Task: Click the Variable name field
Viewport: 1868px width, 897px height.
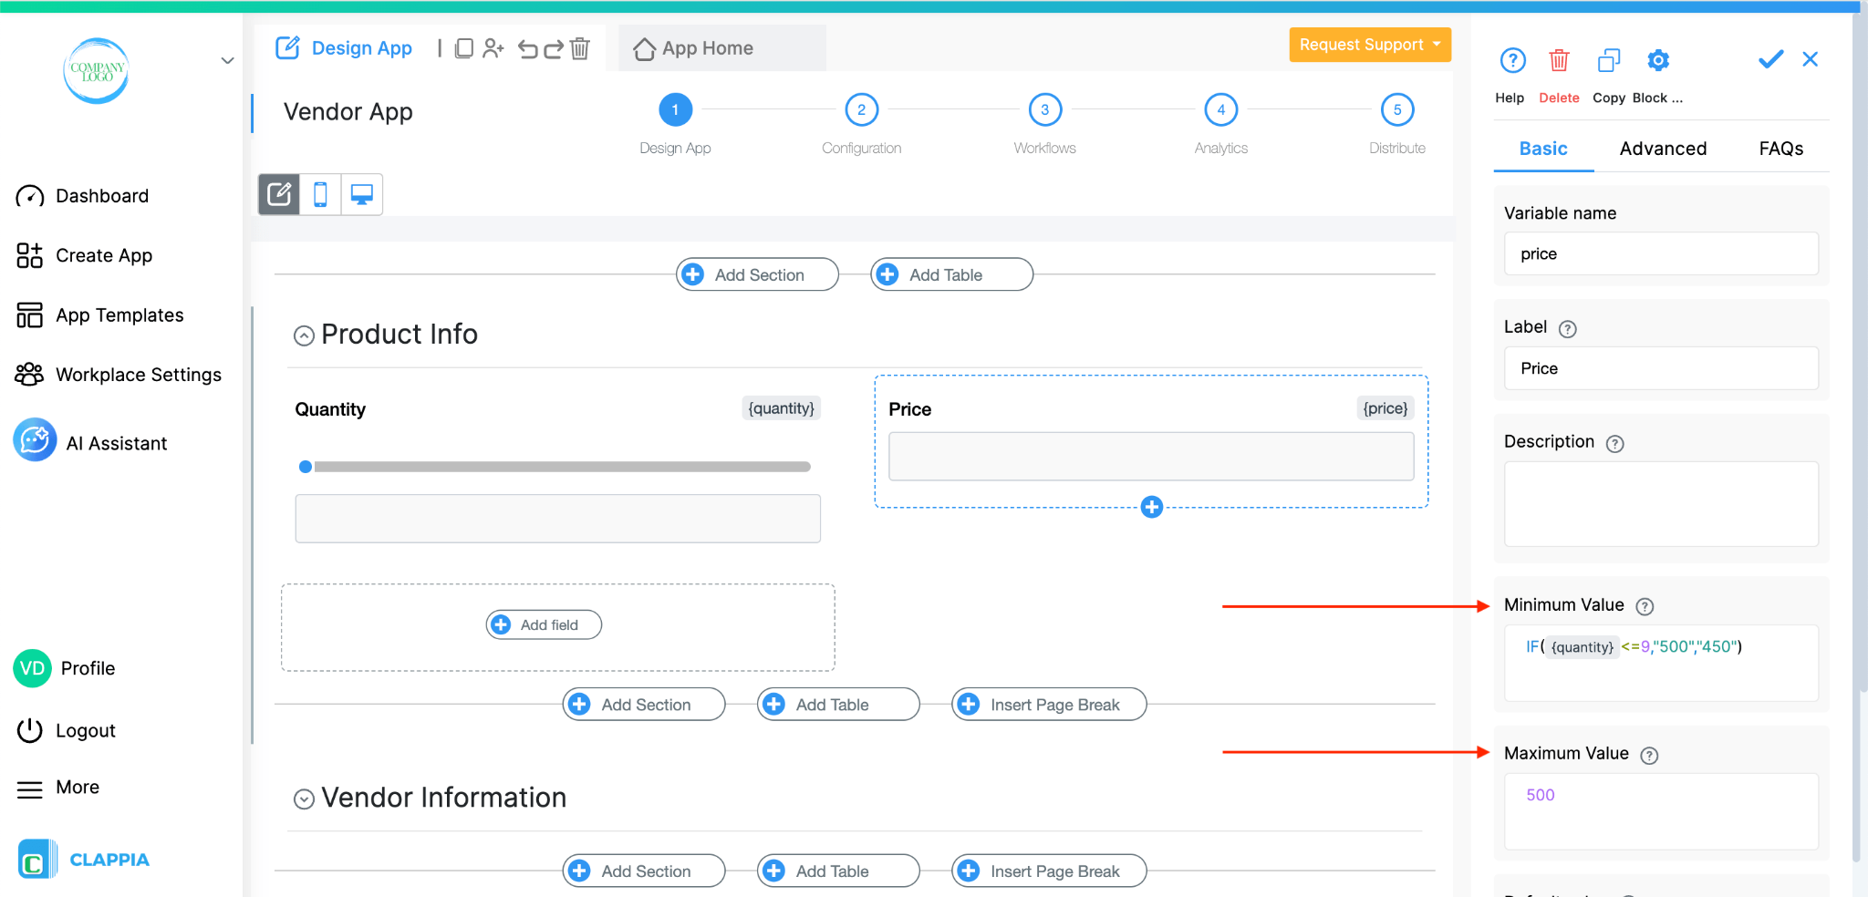Action: point(1661,254)
